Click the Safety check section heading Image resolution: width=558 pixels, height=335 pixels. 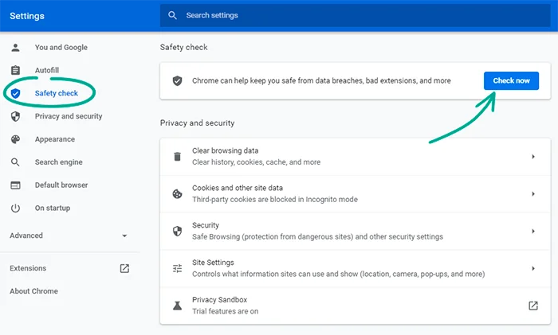[183, 47]
